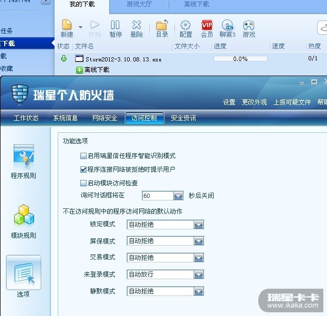Screen dimensions: 327x316
Task: Sort by 状态 column header
Action: (63, 46)
